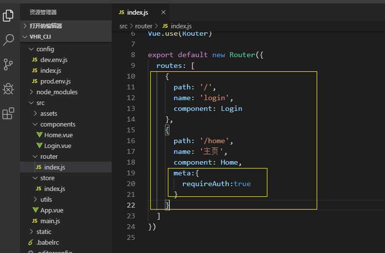Click the export keyword on line 8
This screenshot has width=385, height=253.
click(x=161, y=55)
